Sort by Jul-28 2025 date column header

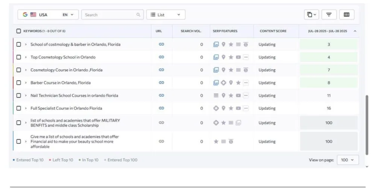(x=327, y=31)
